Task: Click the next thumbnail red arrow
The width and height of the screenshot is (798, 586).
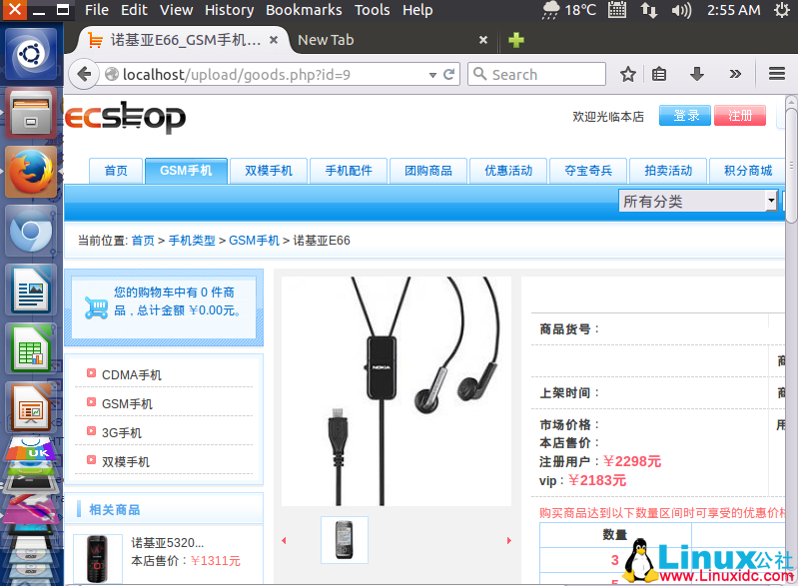Action: coord(508,540)
